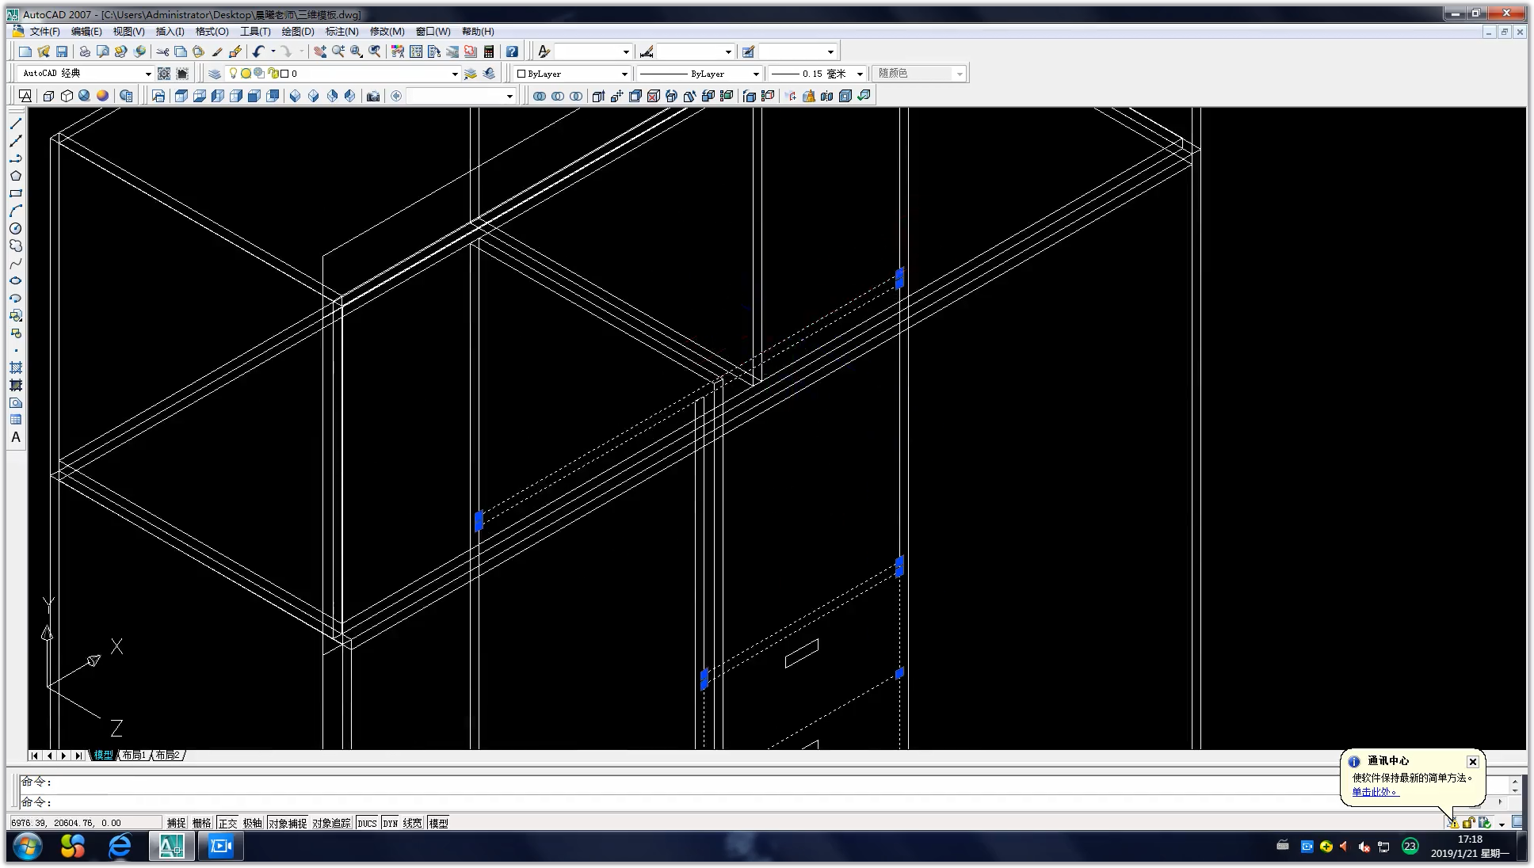Select the Hatch tool

(15, 367)
